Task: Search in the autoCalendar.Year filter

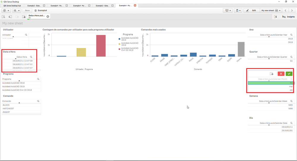Action: [x=292, y=35]
